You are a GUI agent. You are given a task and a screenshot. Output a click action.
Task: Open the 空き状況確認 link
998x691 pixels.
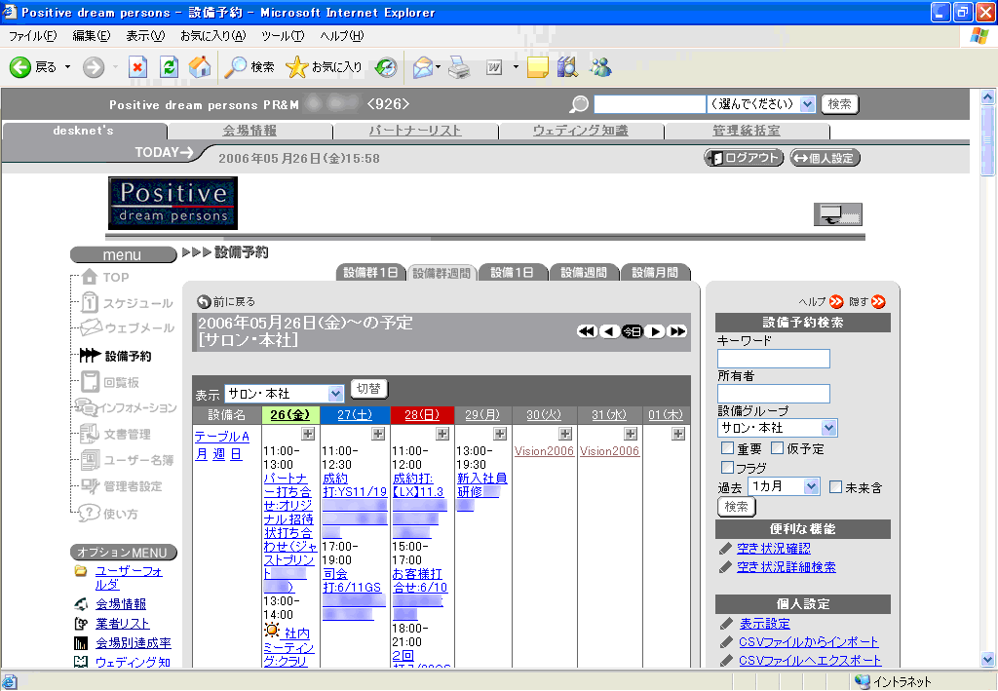point(774,549)
